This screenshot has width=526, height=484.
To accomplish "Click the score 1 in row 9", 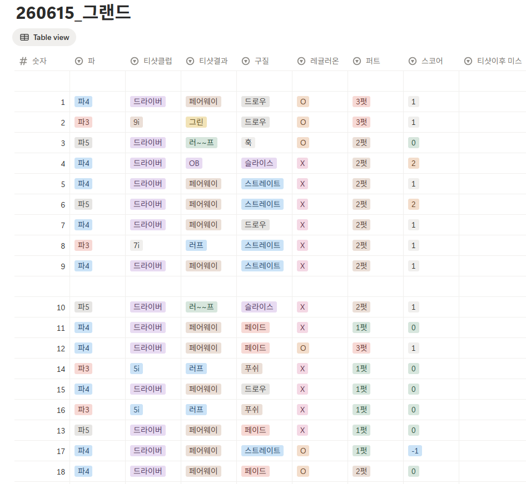I will pyautogui.click(x=414, y=266).
